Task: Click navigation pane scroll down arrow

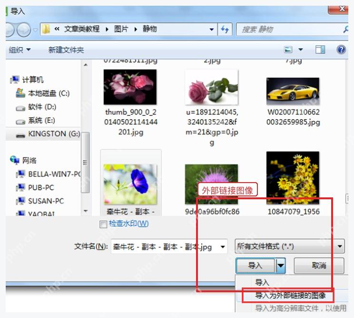Action: click(x=85, y=211)
